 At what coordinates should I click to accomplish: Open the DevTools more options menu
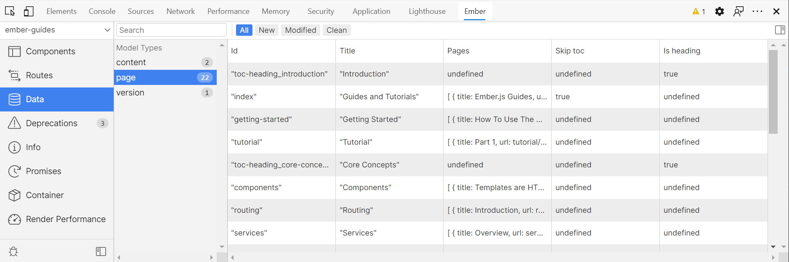(x=757, y=11)
